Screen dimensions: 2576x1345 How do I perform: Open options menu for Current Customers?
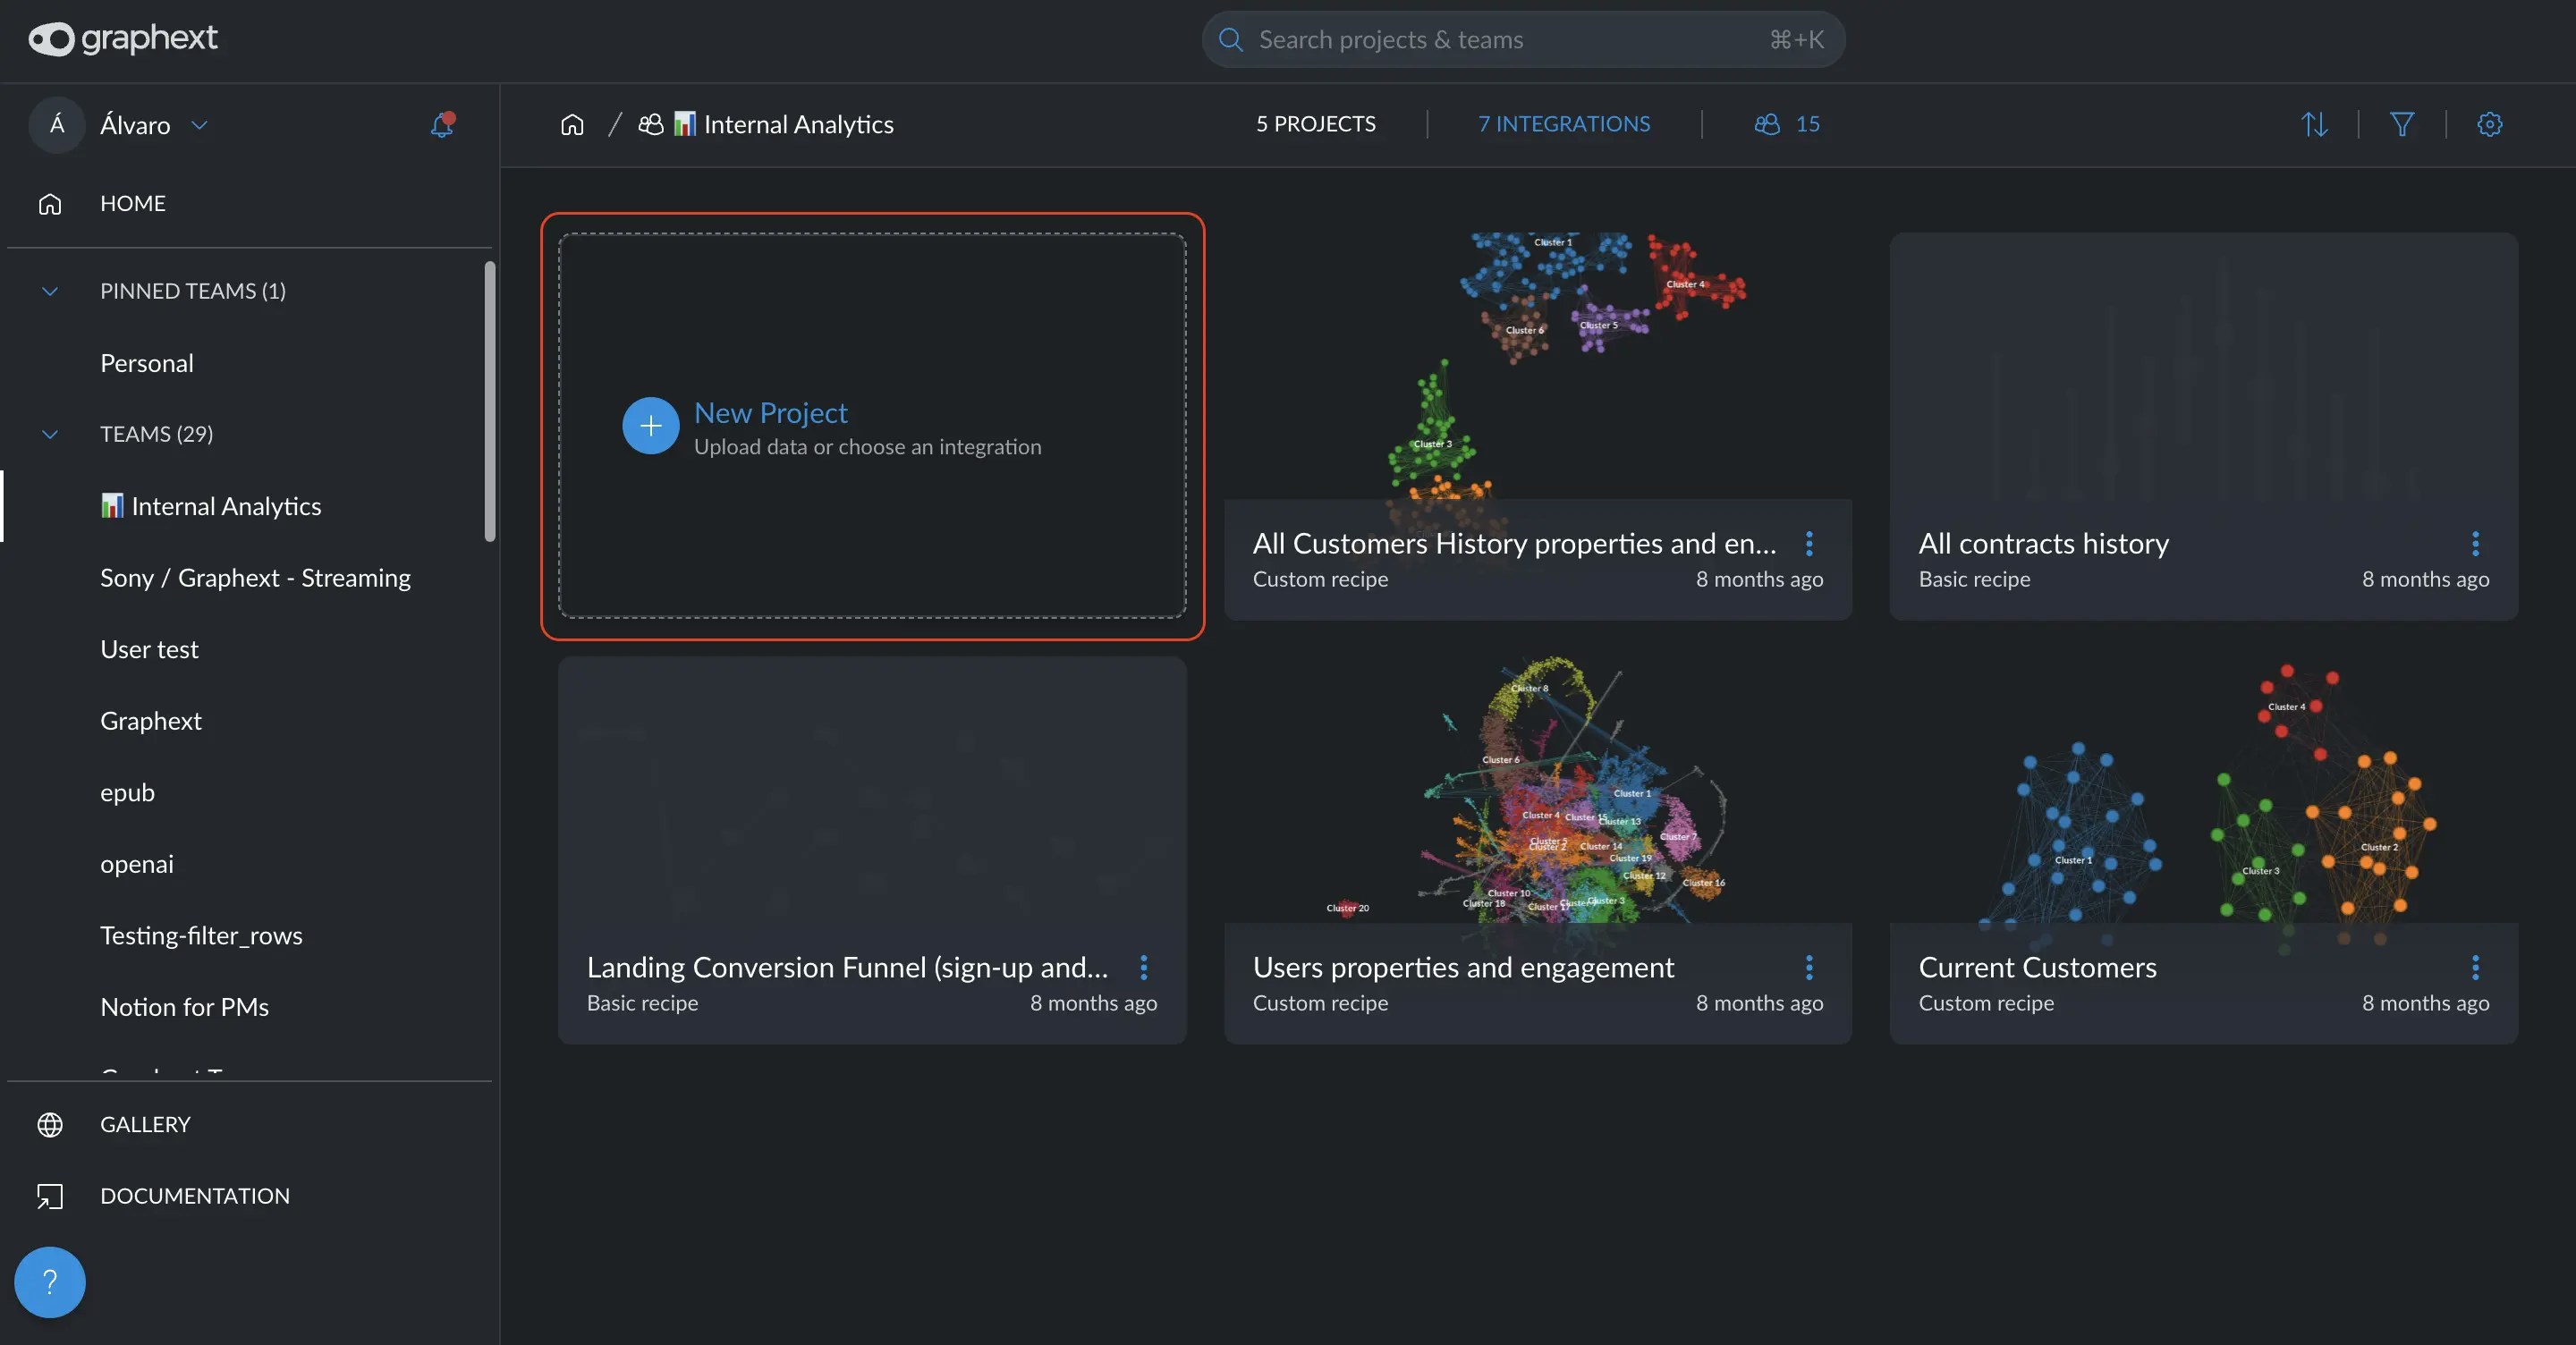tap(2475, 967)
